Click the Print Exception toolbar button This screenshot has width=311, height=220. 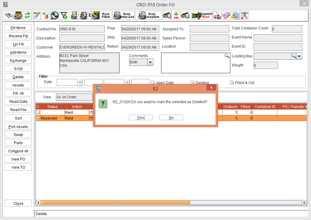pyautogui.click(x=149, y=15)
